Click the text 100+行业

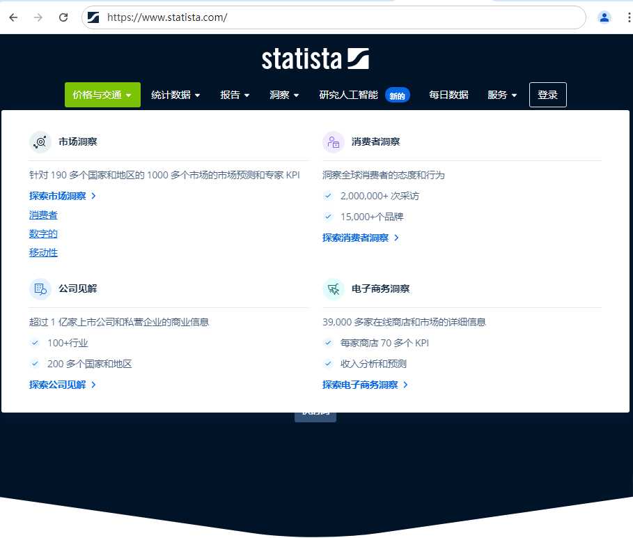[x=68, y=343]
